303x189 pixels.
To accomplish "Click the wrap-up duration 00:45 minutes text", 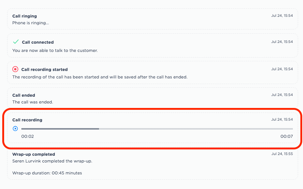I will pos(47,173).
